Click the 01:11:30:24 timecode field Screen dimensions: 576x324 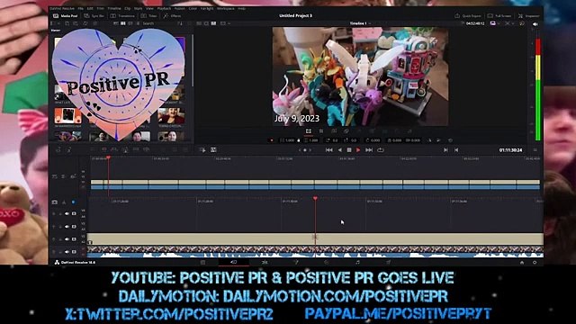510,150
